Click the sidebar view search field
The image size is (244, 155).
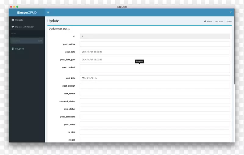(23, 41)
